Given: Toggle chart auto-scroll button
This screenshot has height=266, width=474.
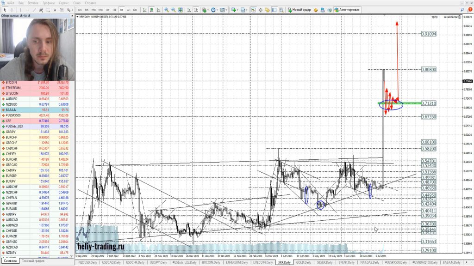Looking at the screenshot, I should click(x=188, y=10).
